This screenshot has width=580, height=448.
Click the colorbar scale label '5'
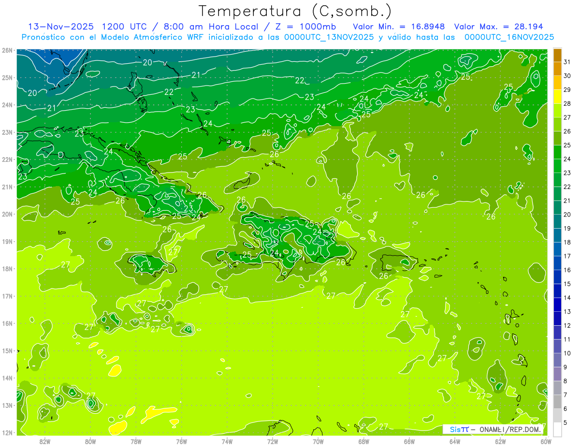[x=566, y=423]
